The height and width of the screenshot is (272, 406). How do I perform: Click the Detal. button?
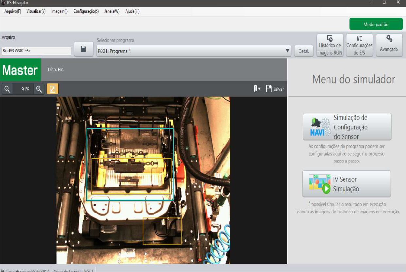click(304, 51)
